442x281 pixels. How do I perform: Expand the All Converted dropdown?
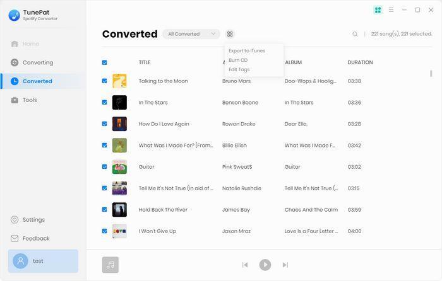(191, 34)
